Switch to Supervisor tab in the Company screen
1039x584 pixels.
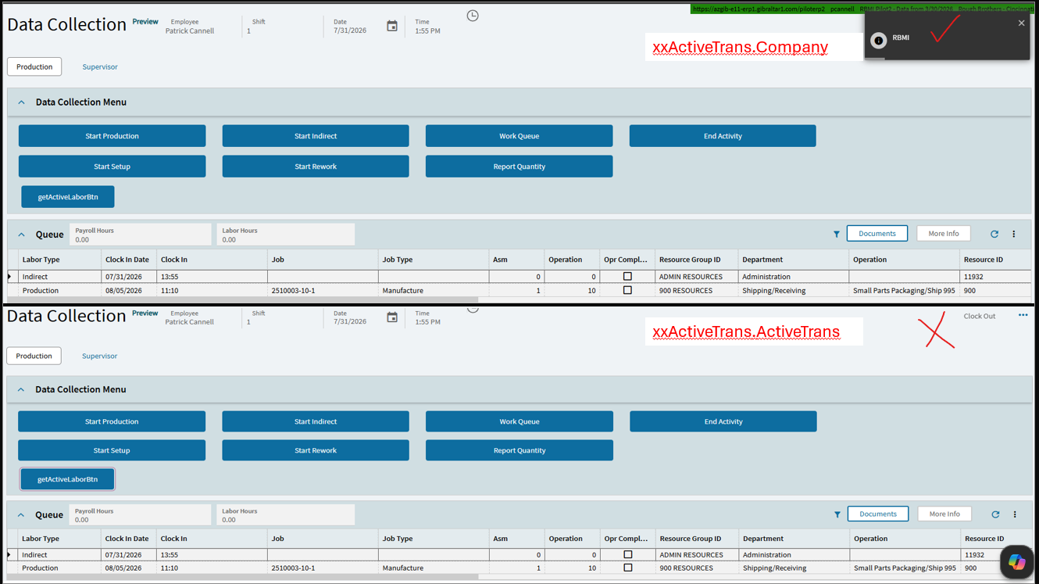pyautogui.click(x=100, y=66)
